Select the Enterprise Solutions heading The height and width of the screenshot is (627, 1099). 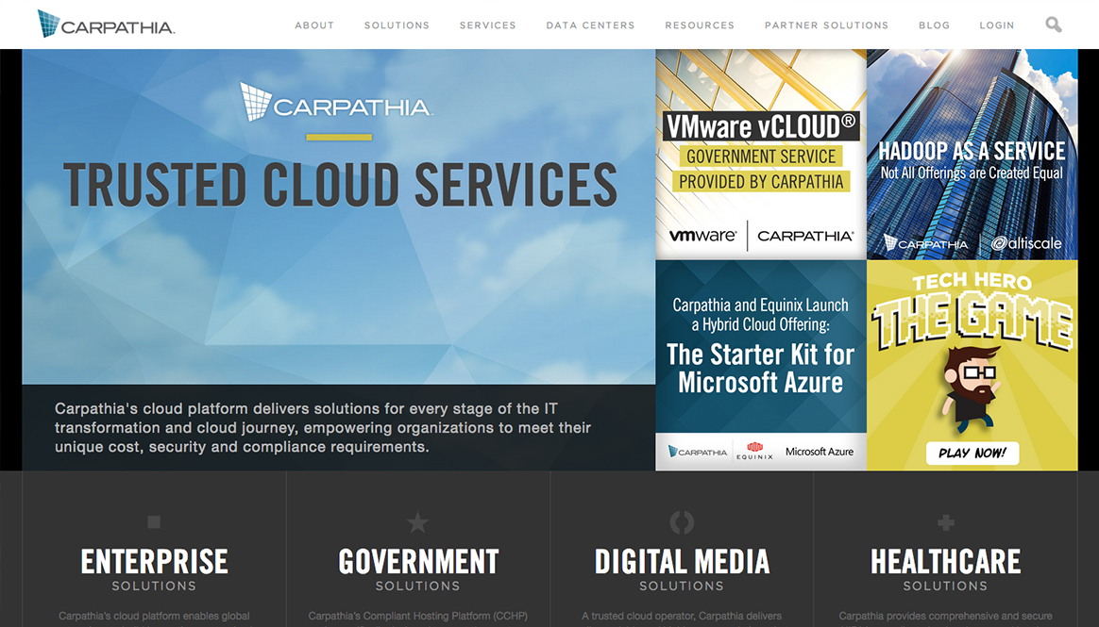154,570
